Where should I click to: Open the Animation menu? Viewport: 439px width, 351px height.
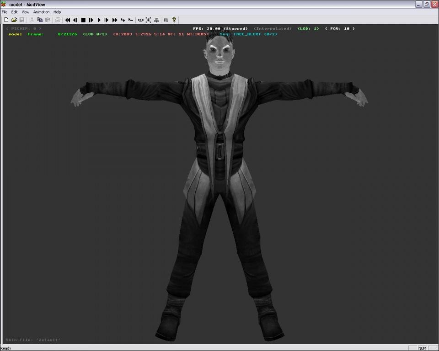(41, 12)
